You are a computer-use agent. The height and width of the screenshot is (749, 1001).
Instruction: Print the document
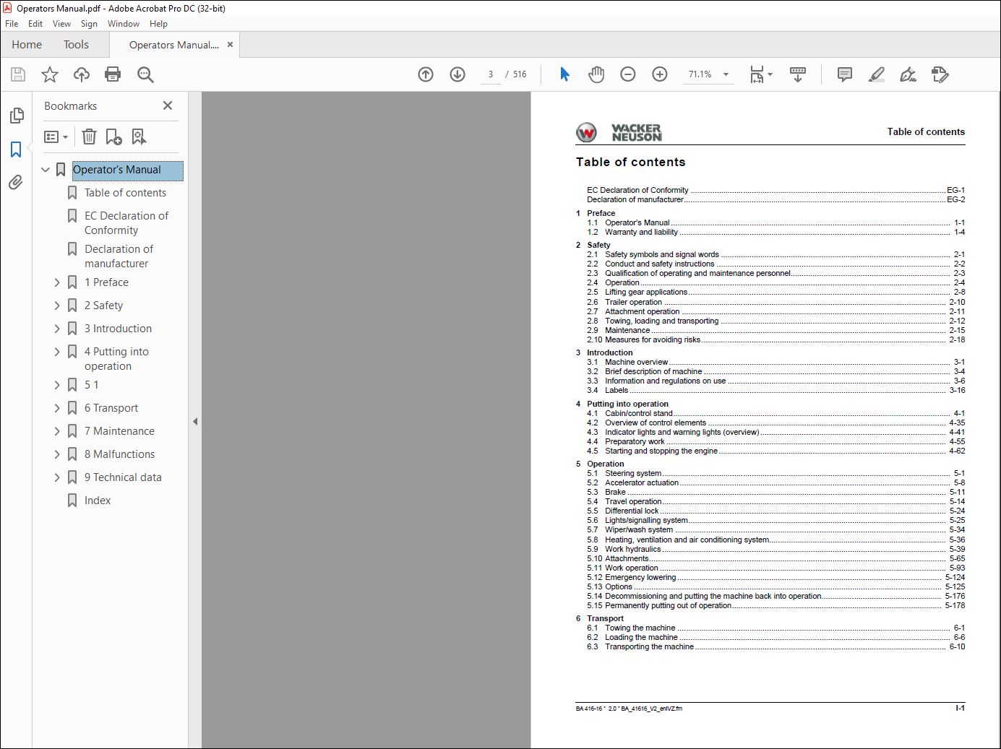pos(113,74)
